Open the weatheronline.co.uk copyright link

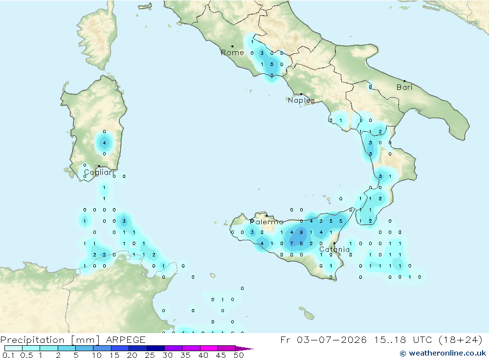coord(443,353)
